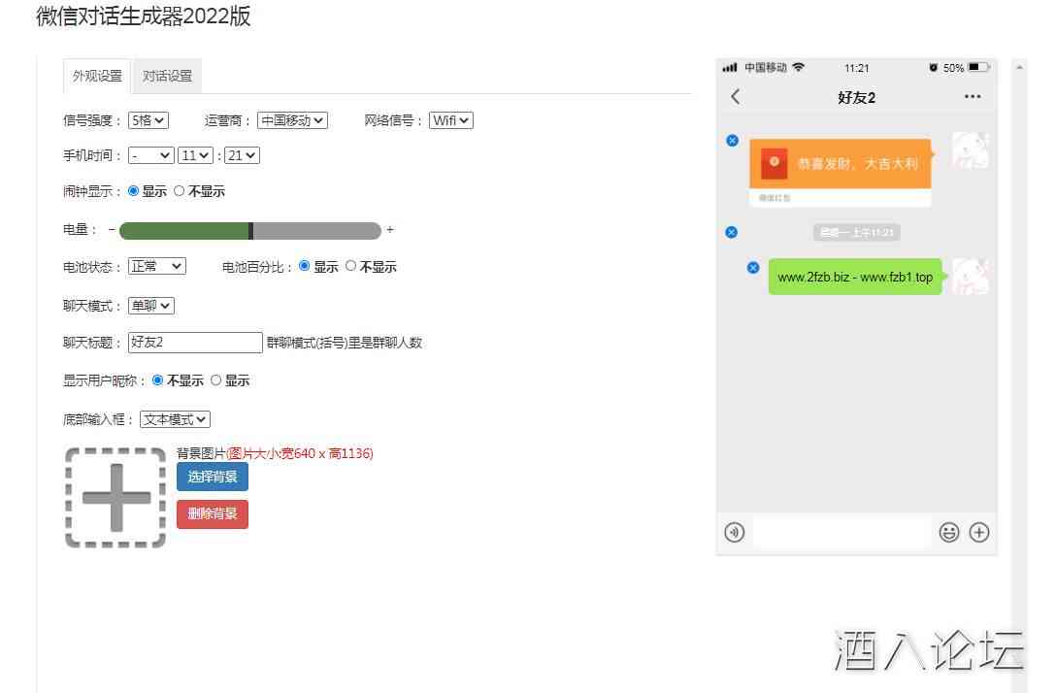
Task: Delete the green www.2fzb.biz message via blue X
Action: [x=753, y=268]
